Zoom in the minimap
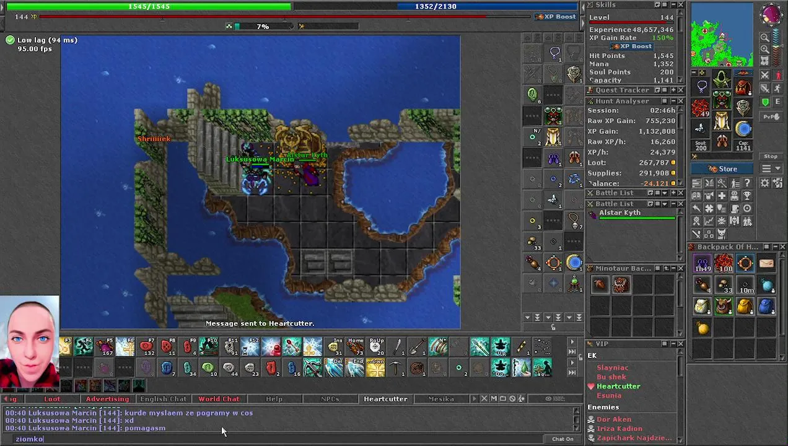 765,49
